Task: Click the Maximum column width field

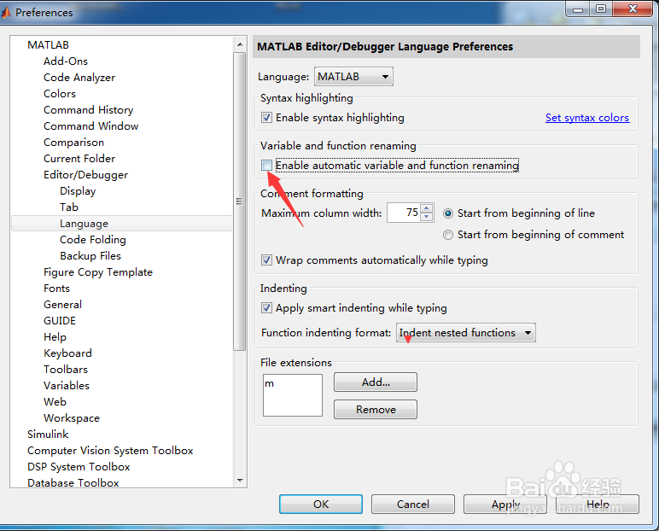Action: click(404, 213)
